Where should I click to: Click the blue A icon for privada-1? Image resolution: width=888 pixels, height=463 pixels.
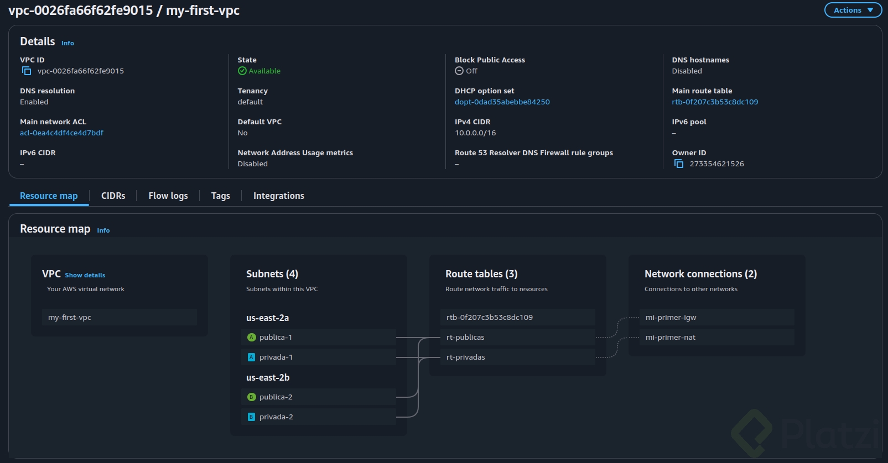[x=251, y=357]
